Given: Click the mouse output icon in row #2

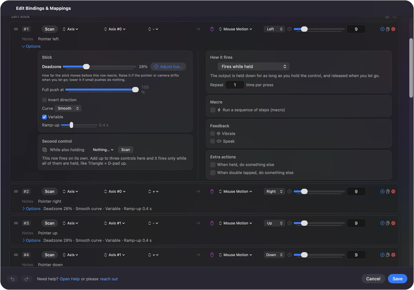Looking at the screenshot, I should coord(212,191).
